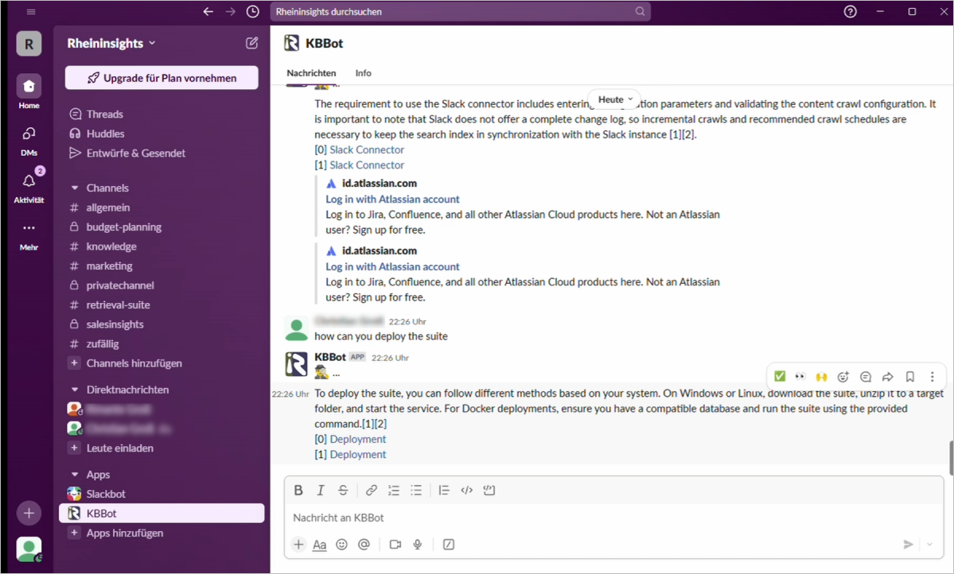Screen dimensions: 954x574
Task: Collapse the Channels section
Action: pyautogui.click(x=75, y=188)
